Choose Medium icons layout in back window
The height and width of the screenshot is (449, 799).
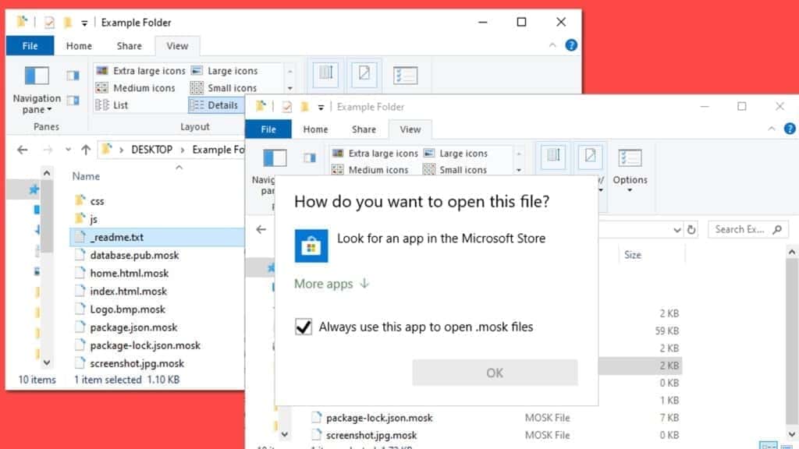136,88
